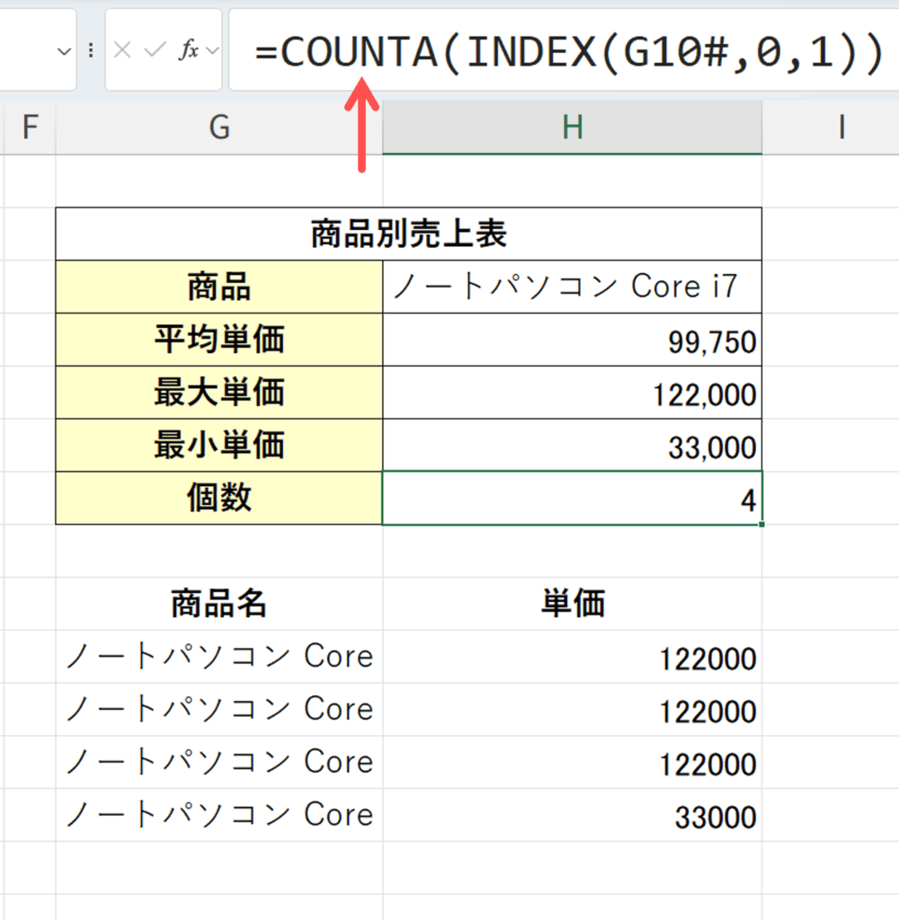The image size is (899, 920).
Task: Select column F header
Action: pos(30,128)
